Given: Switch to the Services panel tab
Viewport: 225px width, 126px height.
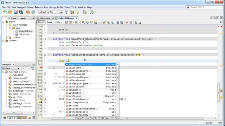Looking at the screenshot, I should click(x=24, y=18).
